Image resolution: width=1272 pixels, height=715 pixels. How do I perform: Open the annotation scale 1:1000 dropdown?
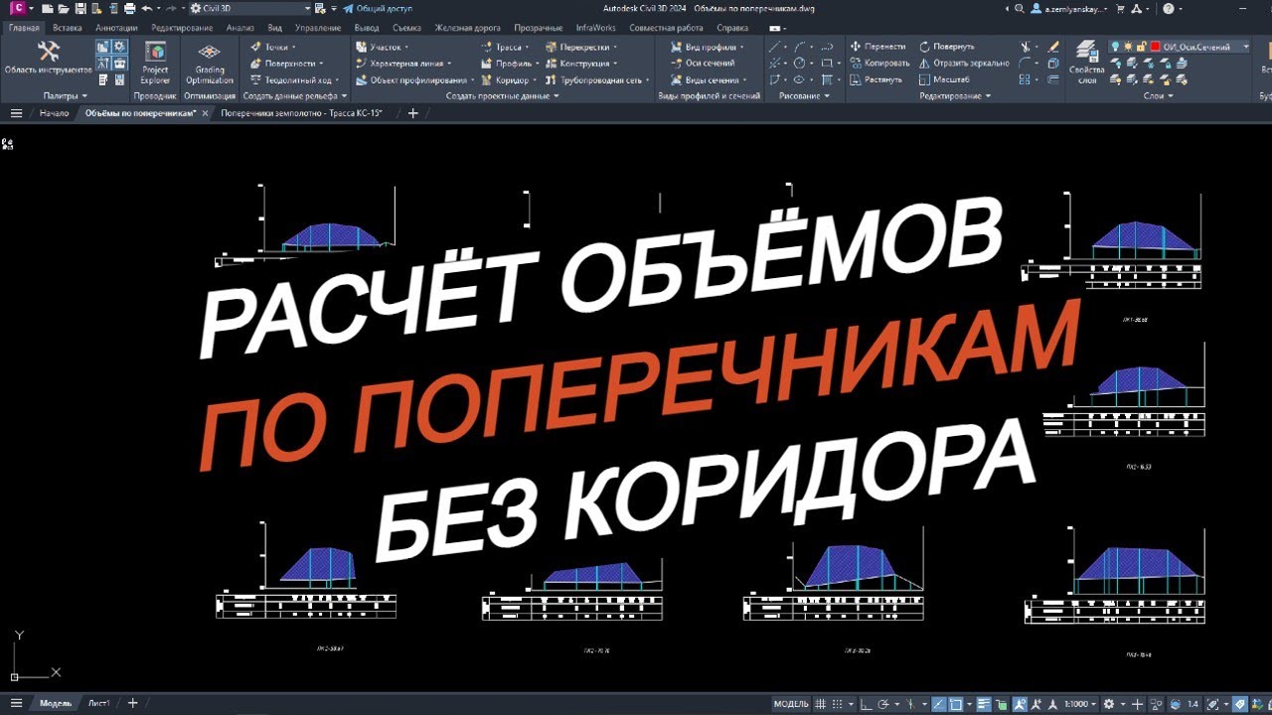coord(1081,703)
